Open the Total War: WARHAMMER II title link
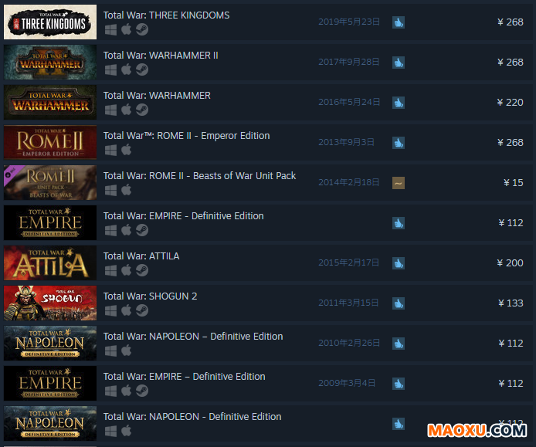The image size is (536, 447). pos(161,56)
